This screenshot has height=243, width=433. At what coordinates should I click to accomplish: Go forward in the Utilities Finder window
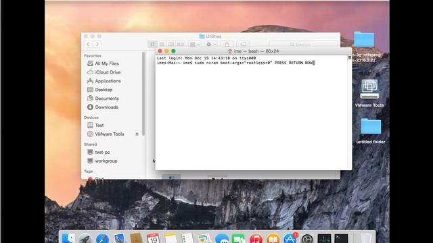pyautogui.click(x=97, y=44)
